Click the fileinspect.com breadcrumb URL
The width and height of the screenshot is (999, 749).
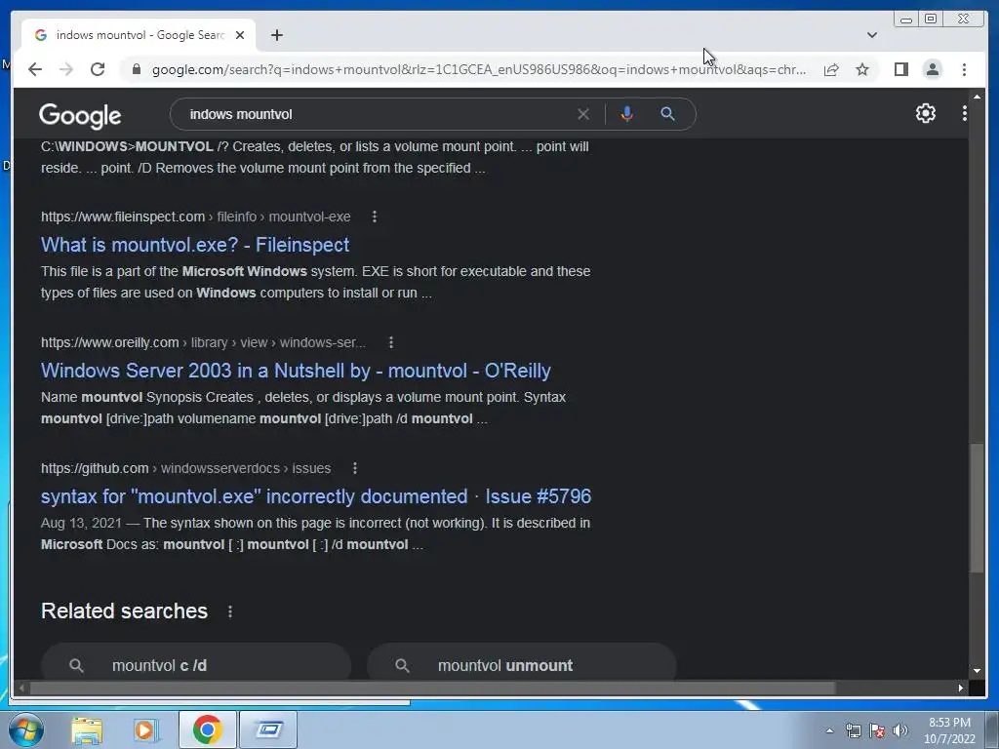click(195, 217)
